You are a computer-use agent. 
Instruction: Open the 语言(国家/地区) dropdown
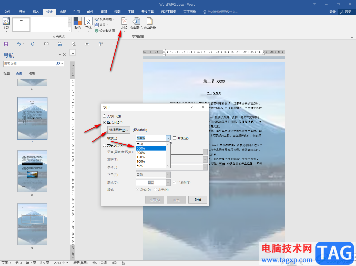[205, 152]
